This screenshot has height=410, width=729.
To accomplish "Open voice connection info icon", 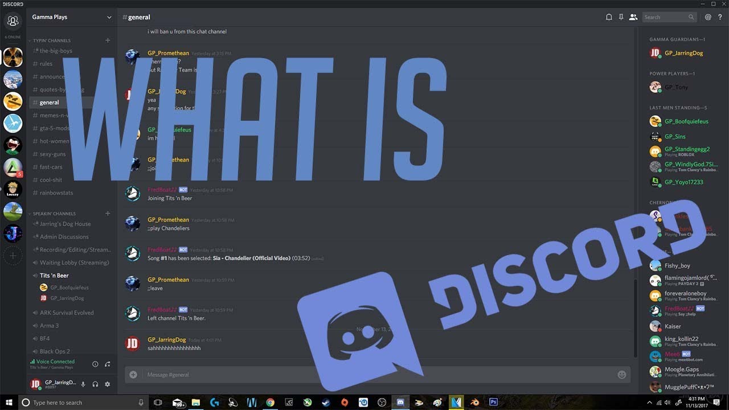I will click(x=95, y=364).
